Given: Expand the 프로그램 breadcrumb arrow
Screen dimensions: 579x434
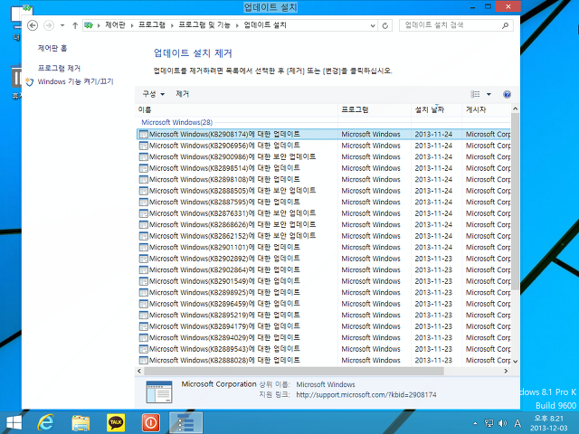Looking at the screenshot, I should coord(172,25).
